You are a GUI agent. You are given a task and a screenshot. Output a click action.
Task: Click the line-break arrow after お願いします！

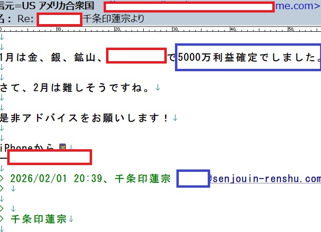point(174,117)
